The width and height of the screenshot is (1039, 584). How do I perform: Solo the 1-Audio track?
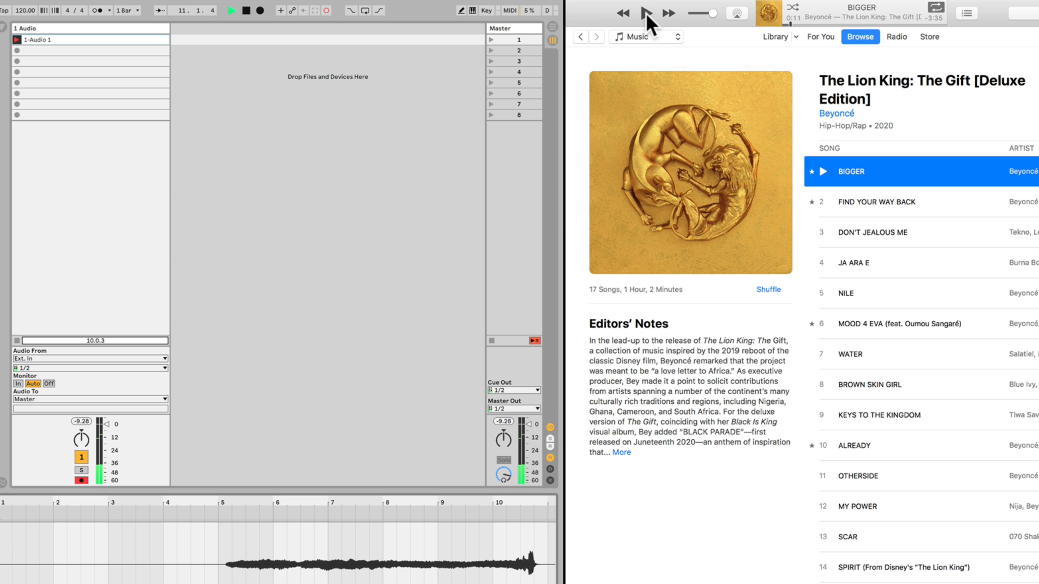[x=82, y=470]
